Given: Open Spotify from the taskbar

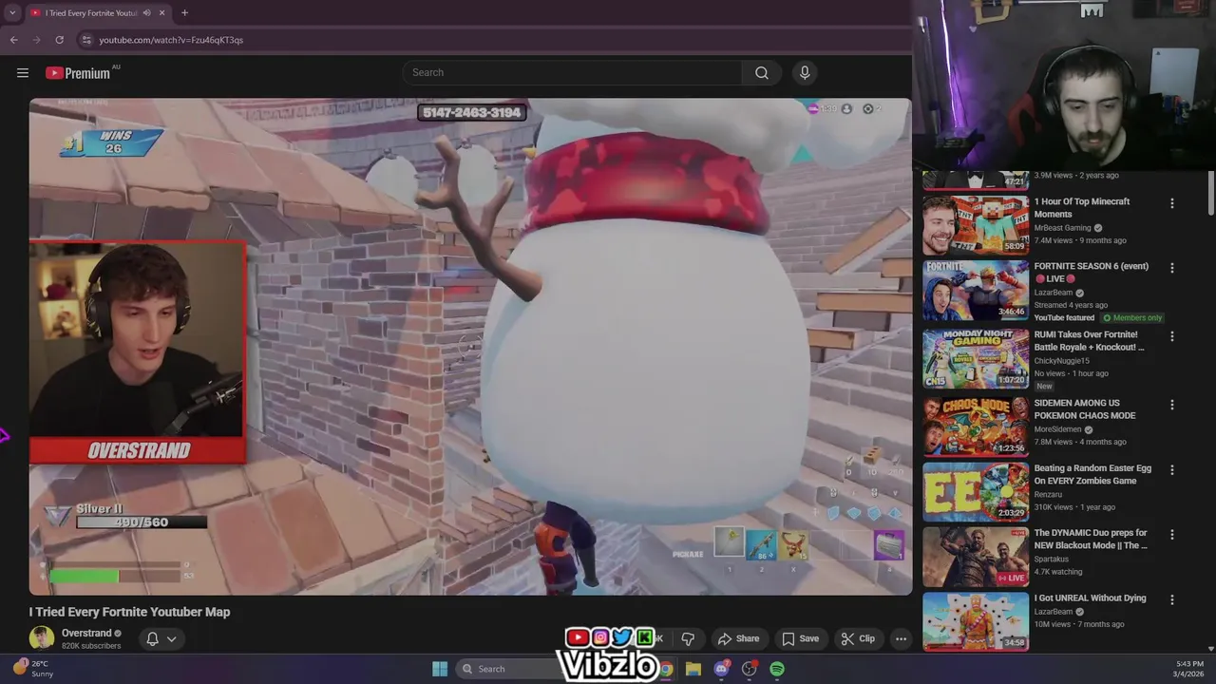Looking at the screenshot, I should 777,669.
